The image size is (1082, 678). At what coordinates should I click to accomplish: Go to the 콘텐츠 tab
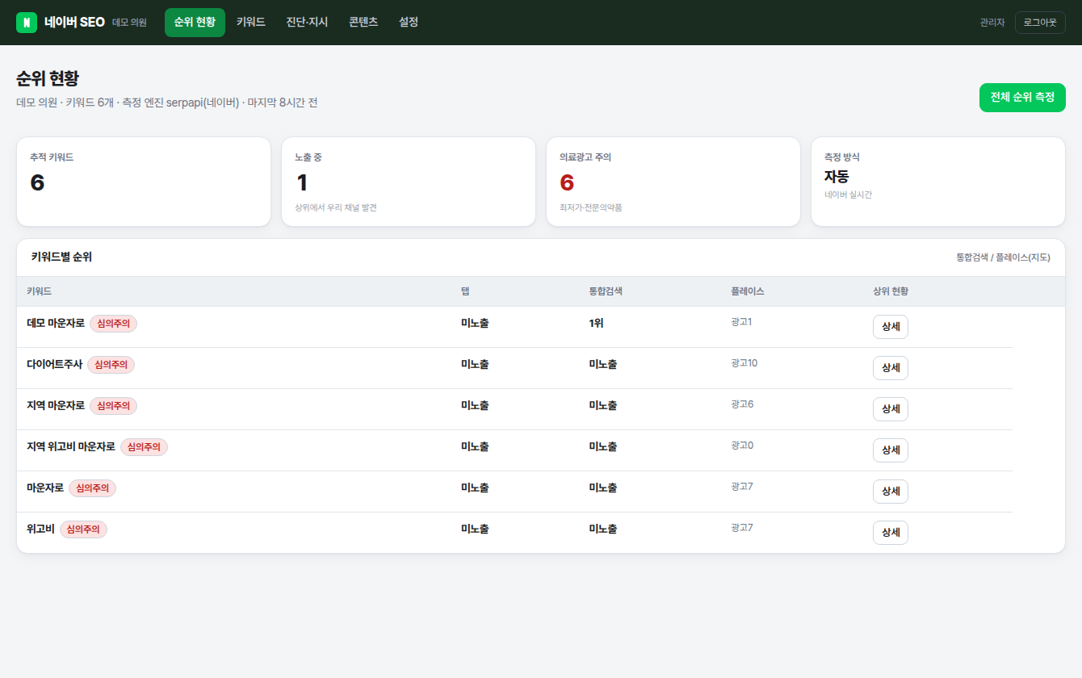(363, 23)
